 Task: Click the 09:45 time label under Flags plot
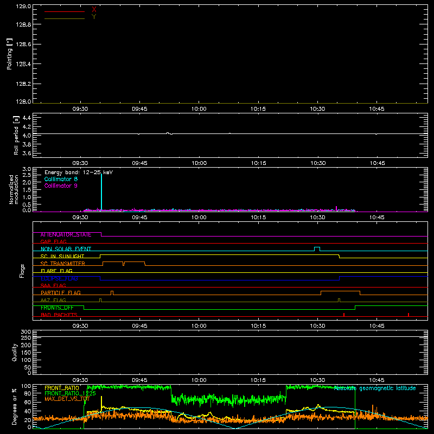point(139,326)
